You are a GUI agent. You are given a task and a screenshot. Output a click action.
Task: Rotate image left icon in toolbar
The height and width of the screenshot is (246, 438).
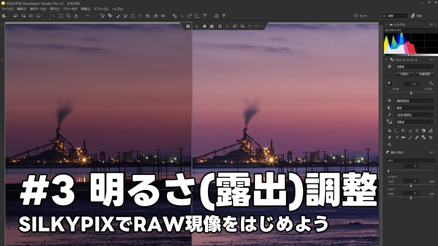(x=148, y=16)
